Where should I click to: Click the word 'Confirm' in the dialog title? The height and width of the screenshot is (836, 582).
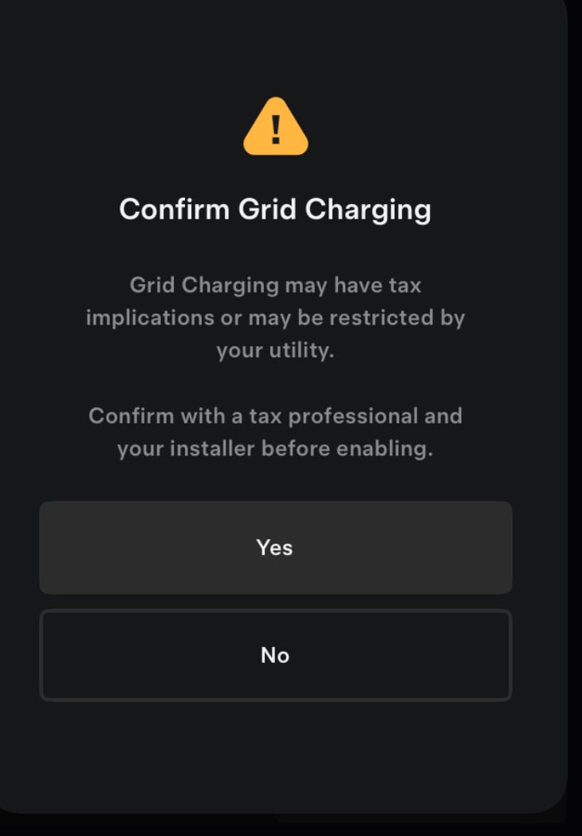click(x=175, y=210)
